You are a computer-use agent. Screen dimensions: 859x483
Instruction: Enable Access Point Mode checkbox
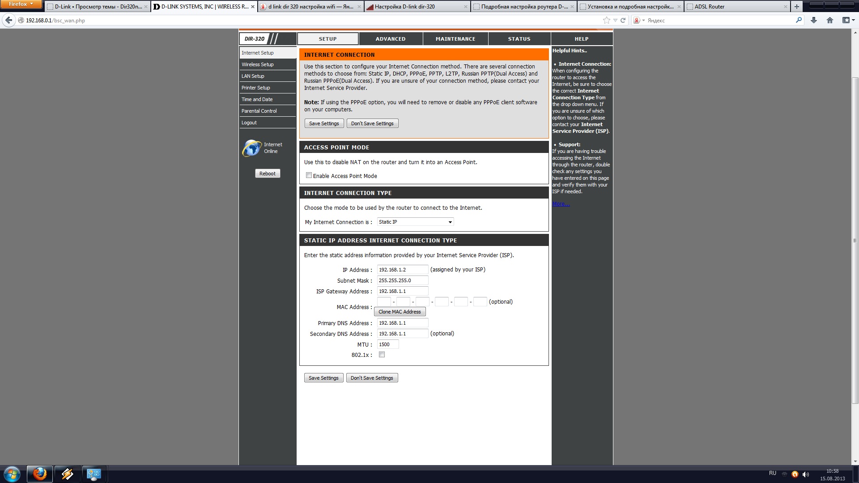tap(309, 175)
